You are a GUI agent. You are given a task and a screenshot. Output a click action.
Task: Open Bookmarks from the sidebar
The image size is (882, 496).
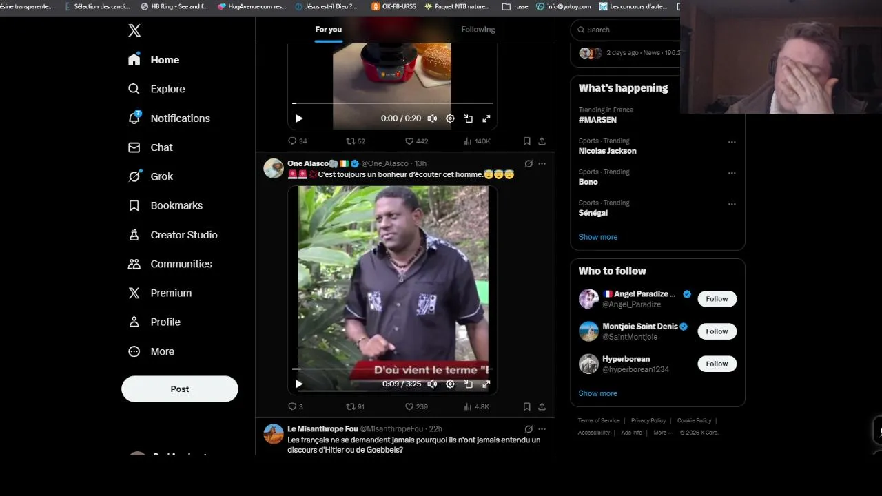[x=165, y=205]
